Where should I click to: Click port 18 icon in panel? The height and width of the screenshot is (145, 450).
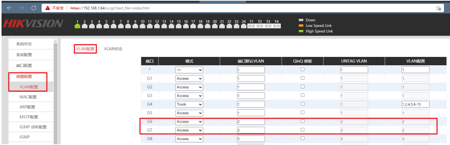[200, 26]
